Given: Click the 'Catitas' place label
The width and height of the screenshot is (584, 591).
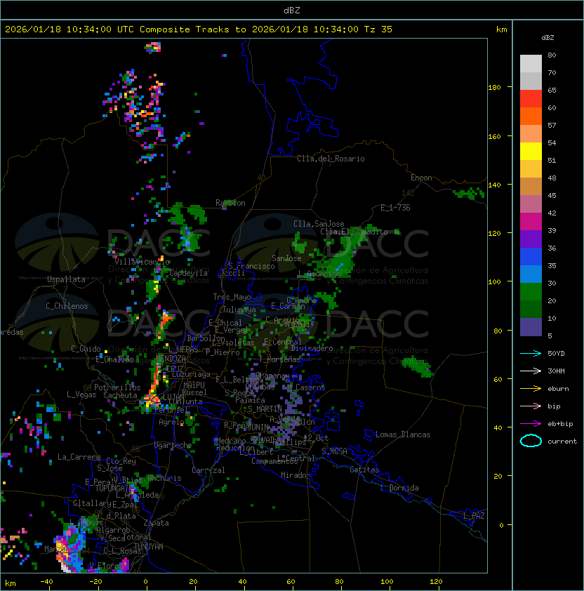Looking at the screenshot, I should click(364, 470).
